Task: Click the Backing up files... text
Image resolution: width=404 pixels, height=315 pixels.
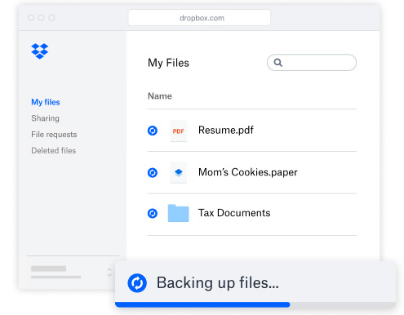Action: (x=218, y=282)
